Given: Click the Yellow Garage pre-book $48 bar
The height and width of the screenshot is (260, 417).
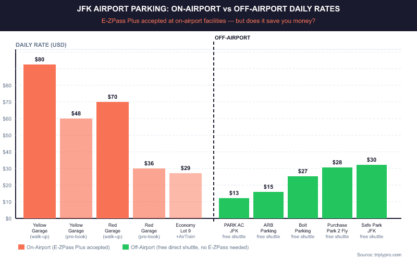Looking at the screenshot, I should pos(76,168).
